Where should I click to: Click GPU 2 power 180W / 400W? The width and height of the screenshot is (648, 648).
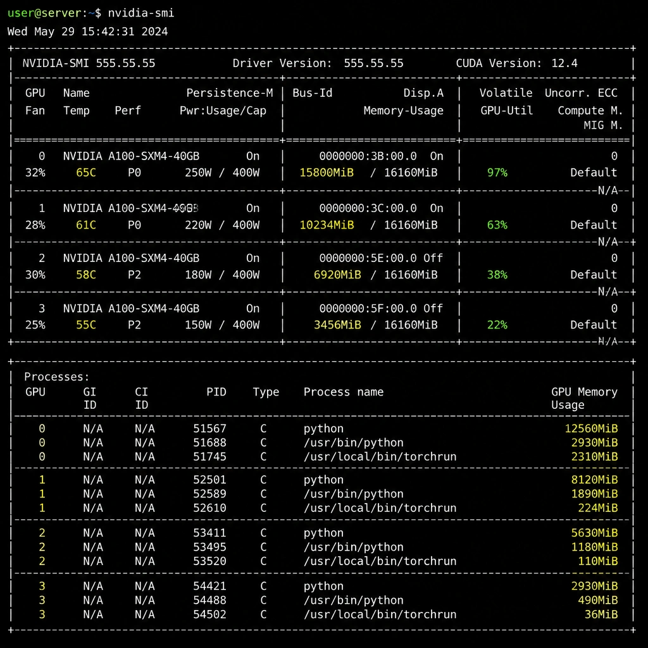coord(222,275)
